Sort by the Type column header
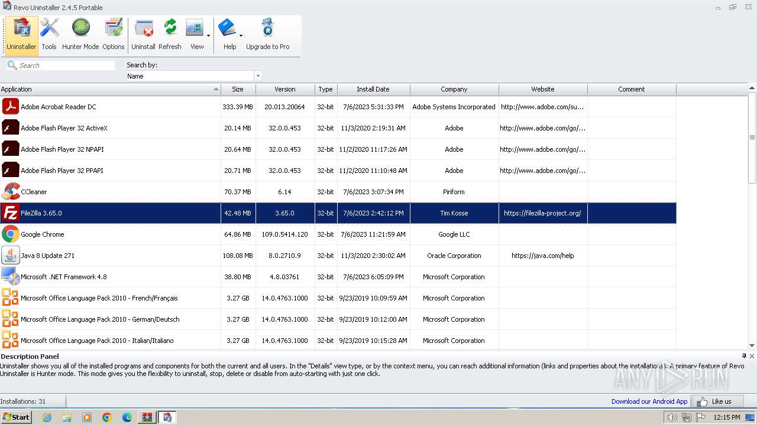The width and height of the screenshot is (757, 425). coord(326,89)
